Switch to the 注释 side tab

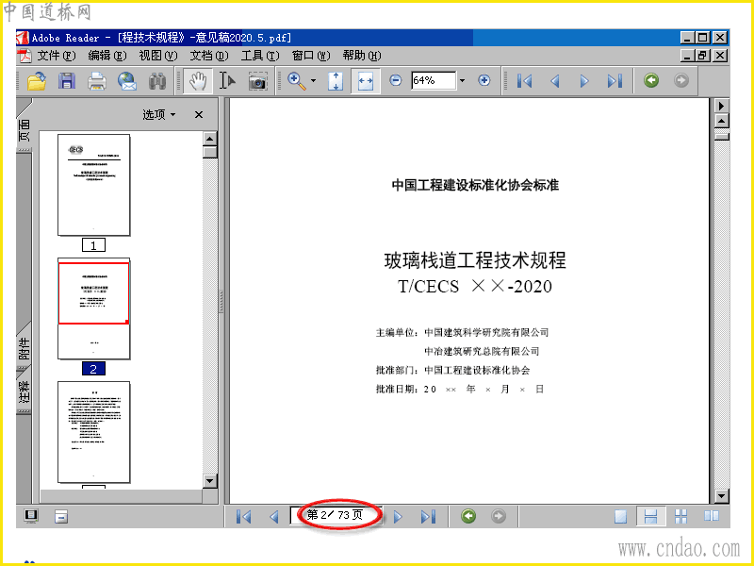pyautogui.click(x=25, y=391)
